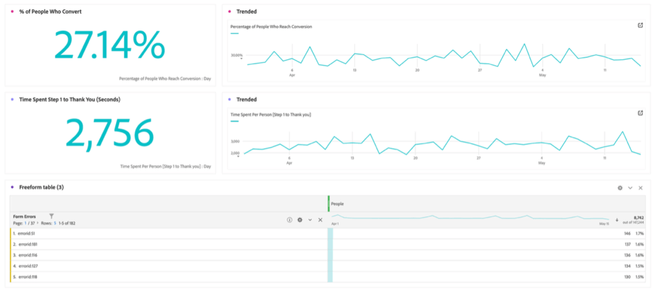Click the 130 value cell
This screenshot has height=295, width=655.
point(627,277)
